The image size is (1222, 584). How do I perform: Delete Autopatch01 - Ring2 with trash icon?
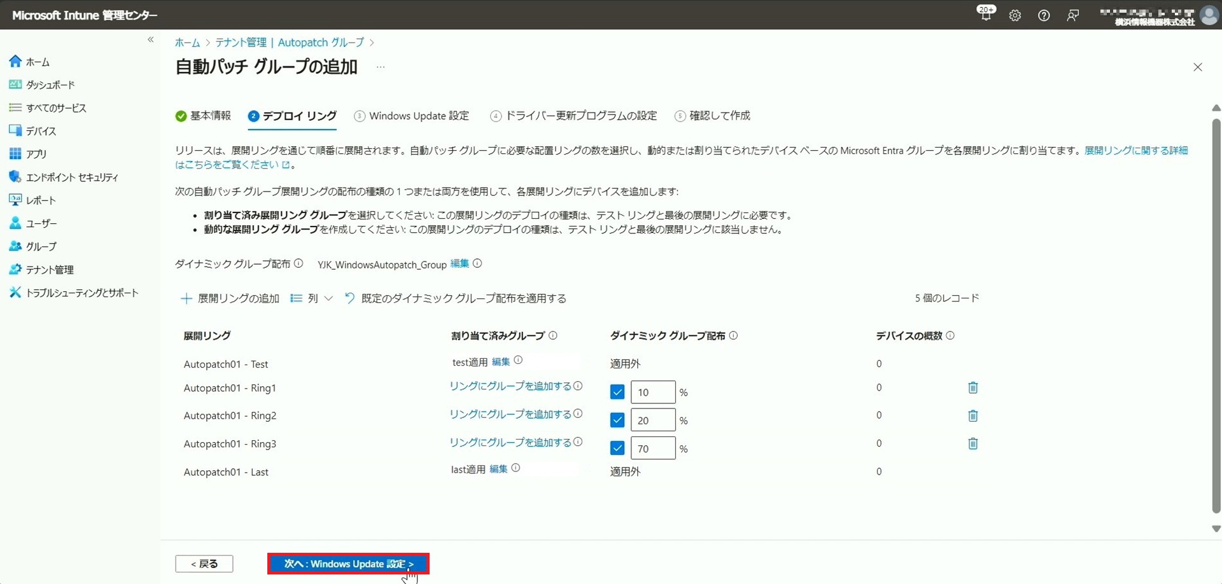click(x=973, y=415)
